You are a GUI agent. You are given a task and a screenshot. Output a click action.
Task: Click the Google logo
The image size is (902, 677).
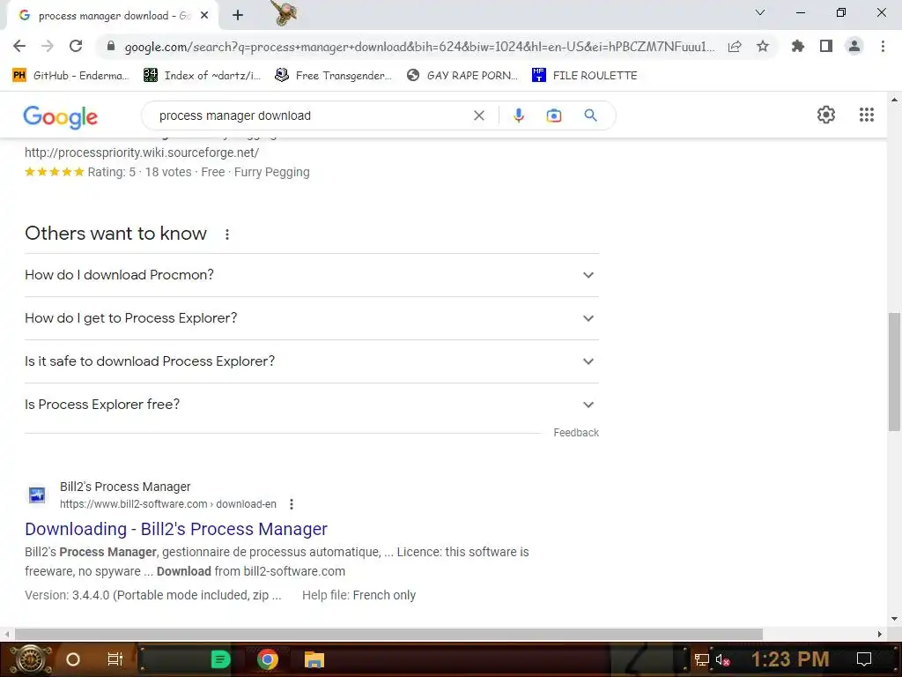[x=61, y=117]
